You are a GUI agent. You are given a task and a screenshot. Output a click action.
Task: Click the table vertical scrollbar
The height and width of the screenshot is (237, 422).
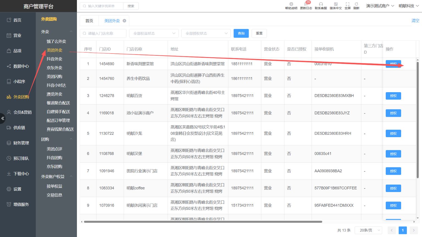point(418,120)
